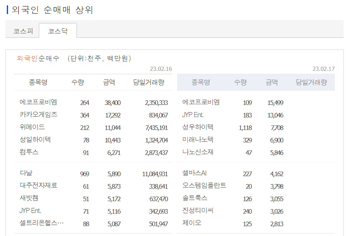
Task: Click 금액 value 15,499
Action: (x=276, y=103)
